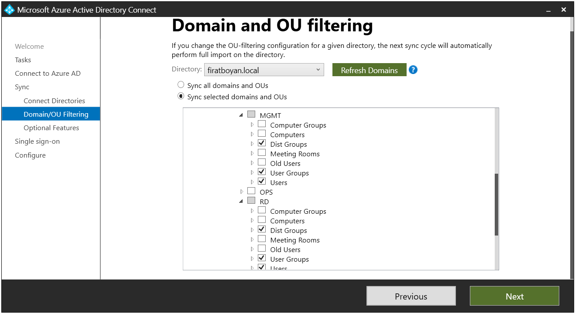Open Single sign-on sidebar item
Viewport: 575px width, 313px height.
point(37,141)
